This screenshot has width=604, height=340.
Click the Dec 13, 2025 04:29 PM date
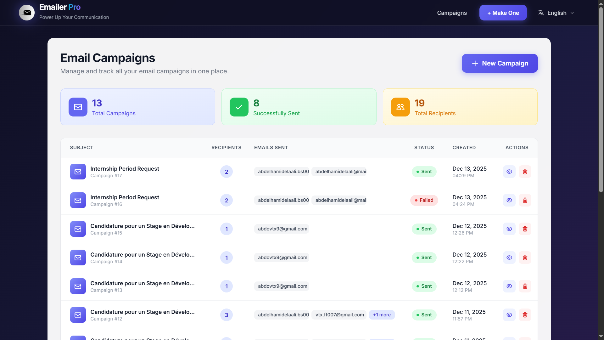469,172
